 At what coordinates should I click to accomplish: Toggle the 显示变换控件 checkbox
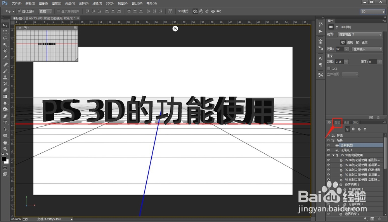click(x=59, y=11)
